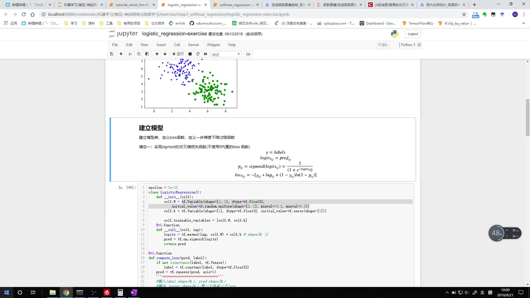The height and width of the screenshot is (298, 530).
Task: Restart kernel and run all (fast-forward icon)
Action: tap(205, 54)
